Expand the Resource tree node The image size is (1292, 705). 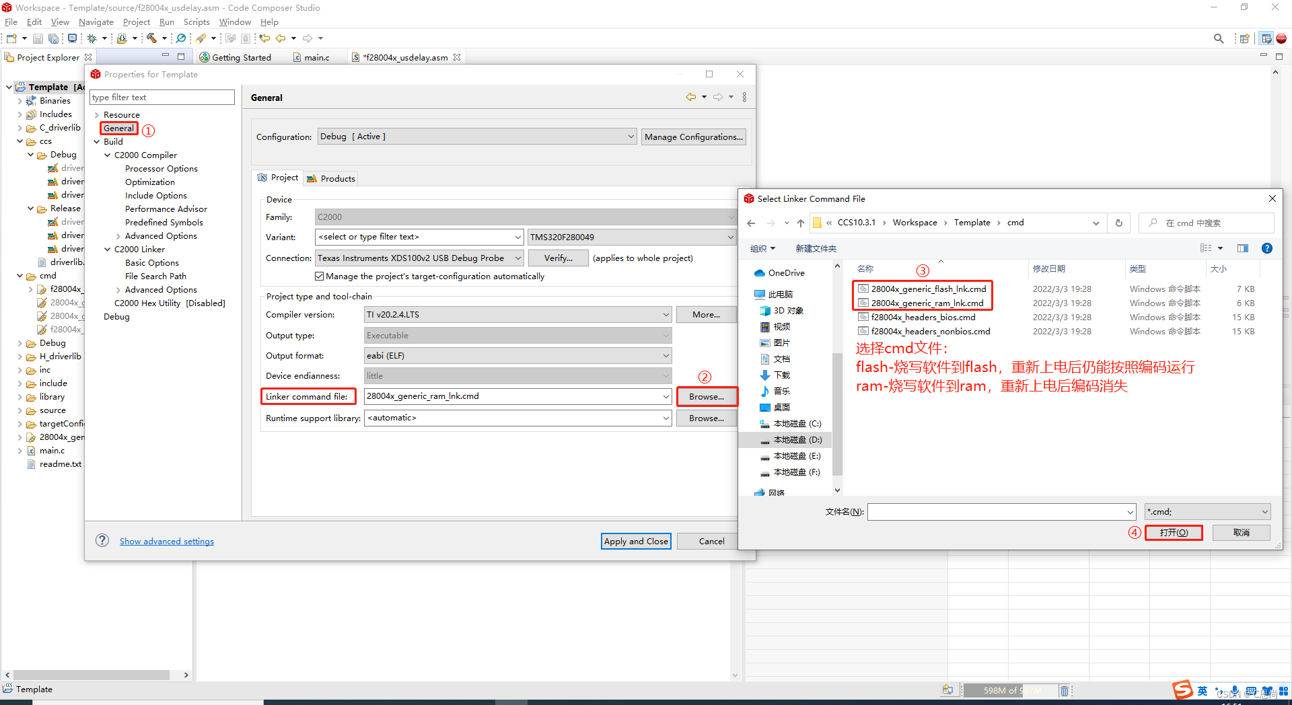point(97,115)
